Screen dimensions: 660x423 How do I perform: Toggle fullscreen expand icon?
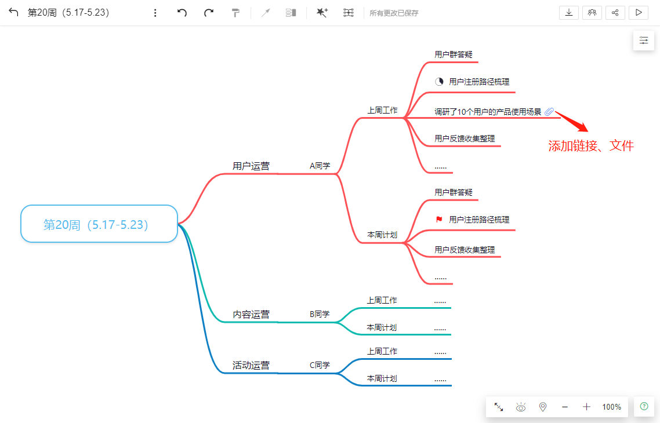499,407
